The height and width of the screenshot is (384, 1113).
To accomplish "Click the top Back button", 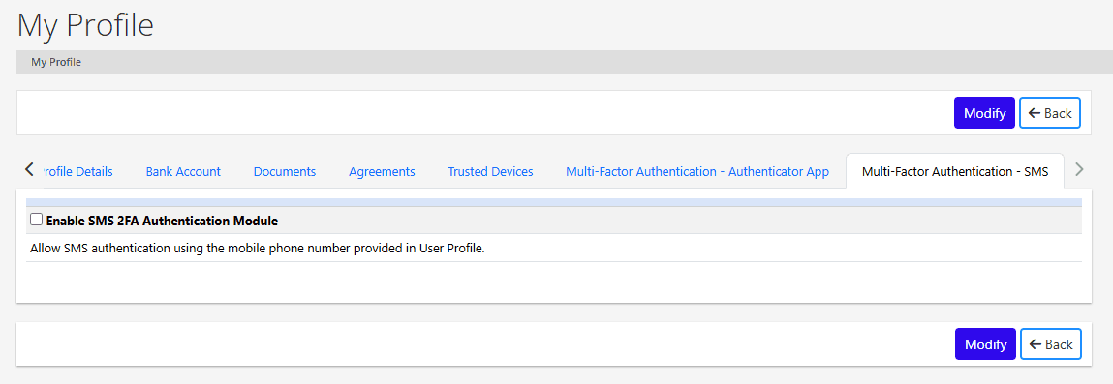I will point(1050,113).
